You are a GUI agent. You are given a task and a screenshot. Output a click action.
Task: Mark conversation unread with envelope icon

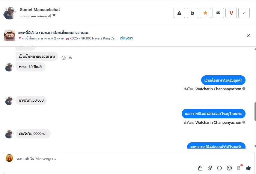218,13
